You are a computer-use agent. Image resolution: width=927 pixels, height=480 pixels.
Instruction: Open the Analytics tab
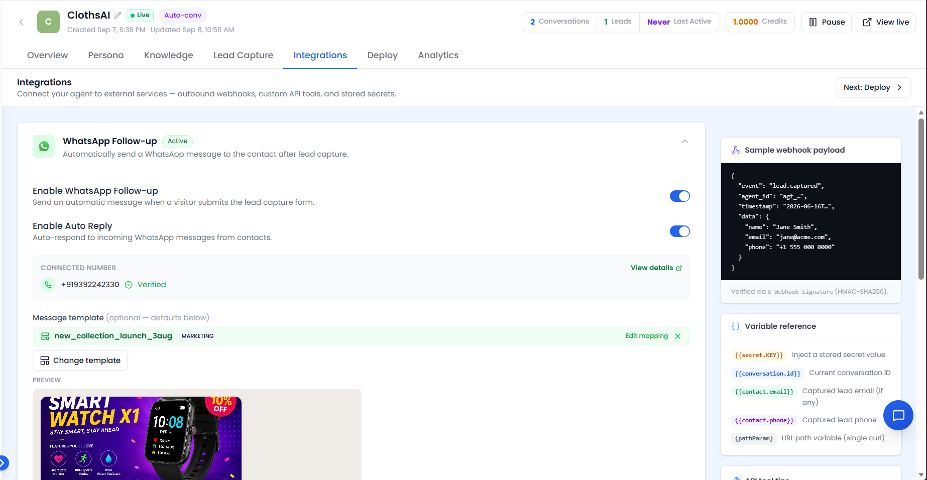coord(438,55)
